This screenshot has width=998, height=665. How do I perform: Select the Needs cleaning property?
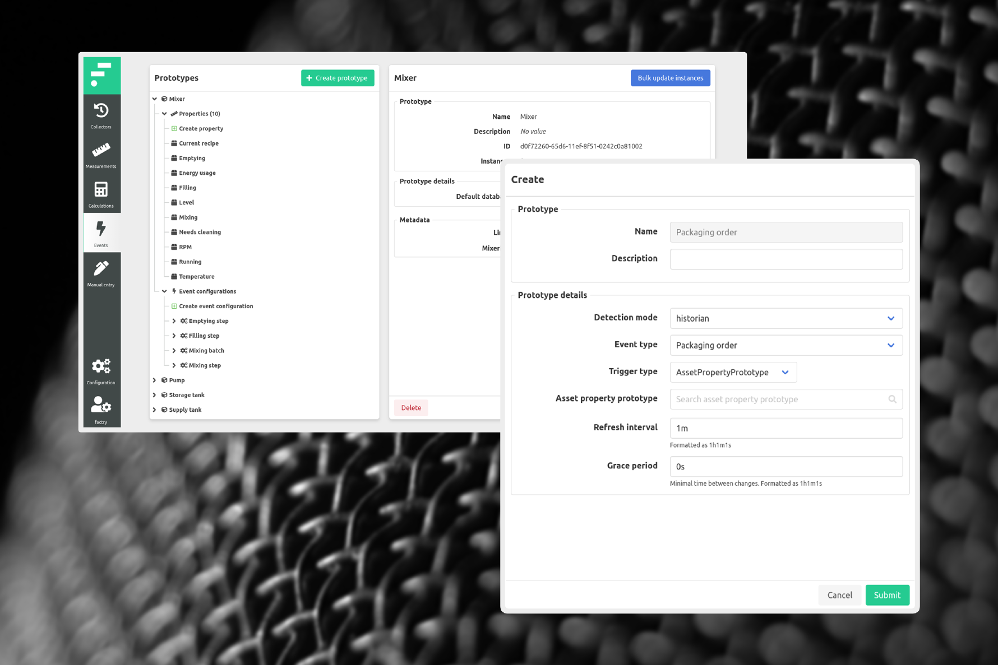coord(200,232)
